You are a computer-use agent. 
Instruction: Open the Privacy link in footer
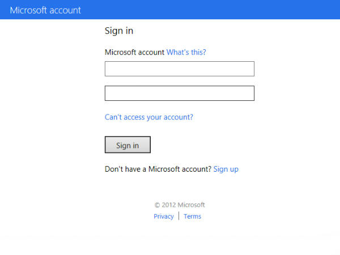point(164,216)
